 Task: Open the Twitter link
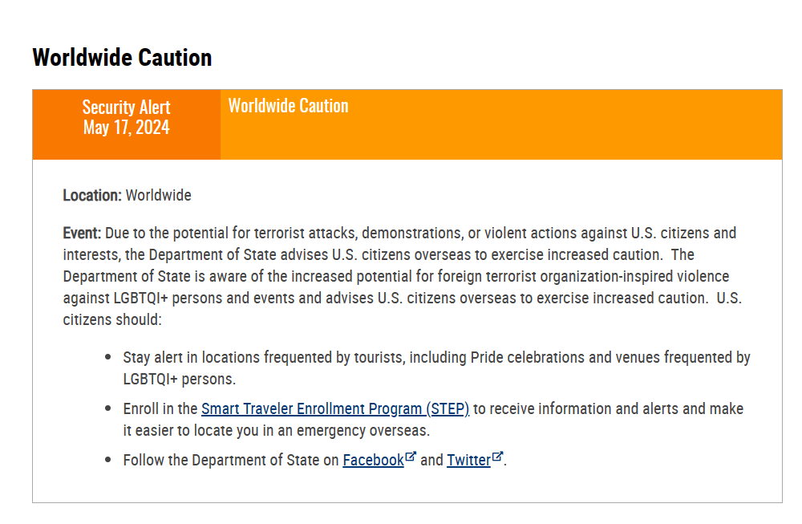coord(468,460)
